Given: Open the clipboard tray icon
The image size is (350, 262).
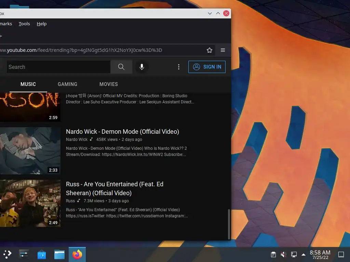Looking at the screenshot, I should [x=273, y=254].
